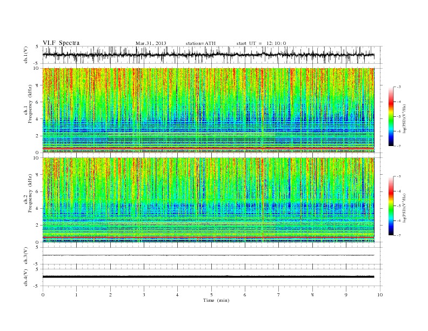Click the "6" kHz tick of ch.1 spectrogram
This screenshot has height=331, width=428.
[x=38, y=102]
